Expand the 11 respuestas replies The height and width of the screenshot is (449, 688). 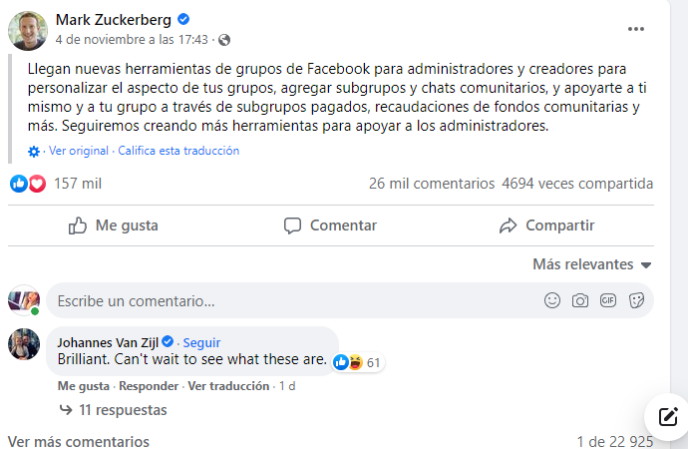(x=113, y=410)
